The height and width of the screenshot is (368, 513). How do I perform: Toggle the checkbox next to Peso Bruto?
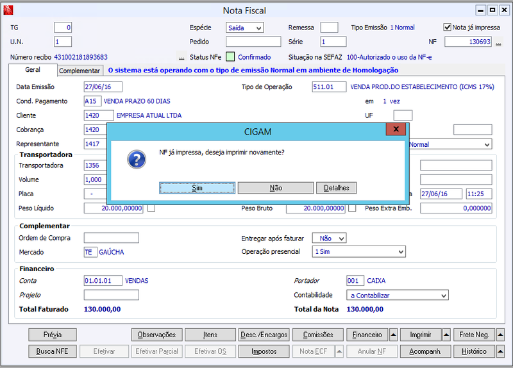pos(352,208)
